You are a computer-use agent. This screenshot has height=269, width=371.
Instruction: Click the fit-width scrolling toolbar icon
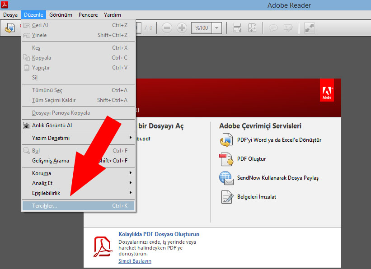click(237, 28)
